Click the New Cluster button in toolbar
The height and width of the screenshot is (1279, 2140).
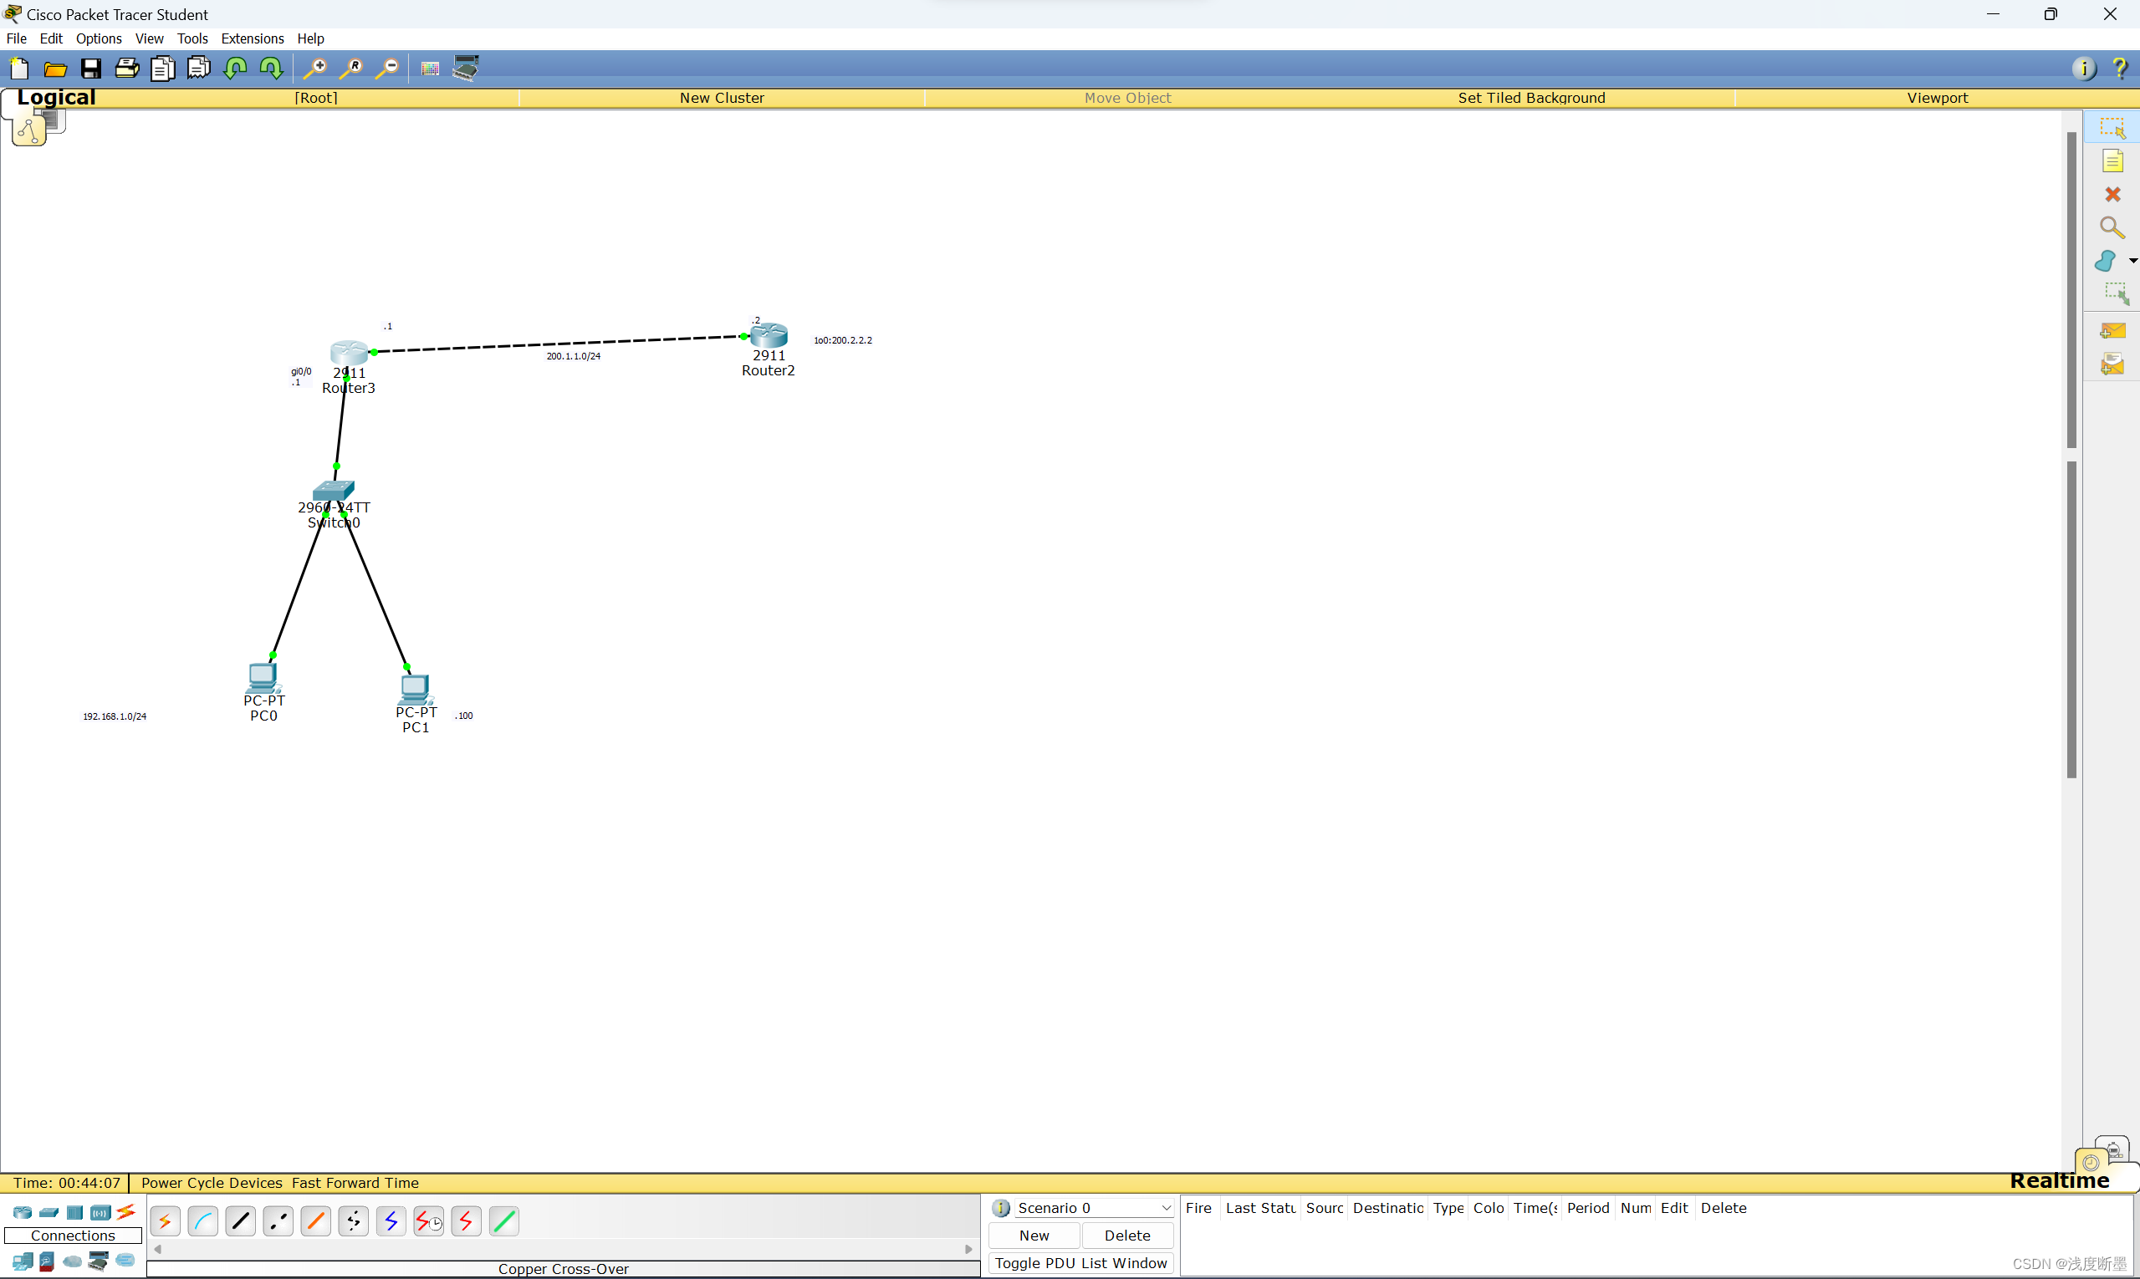pyautogui.click(x=722, y=98)
